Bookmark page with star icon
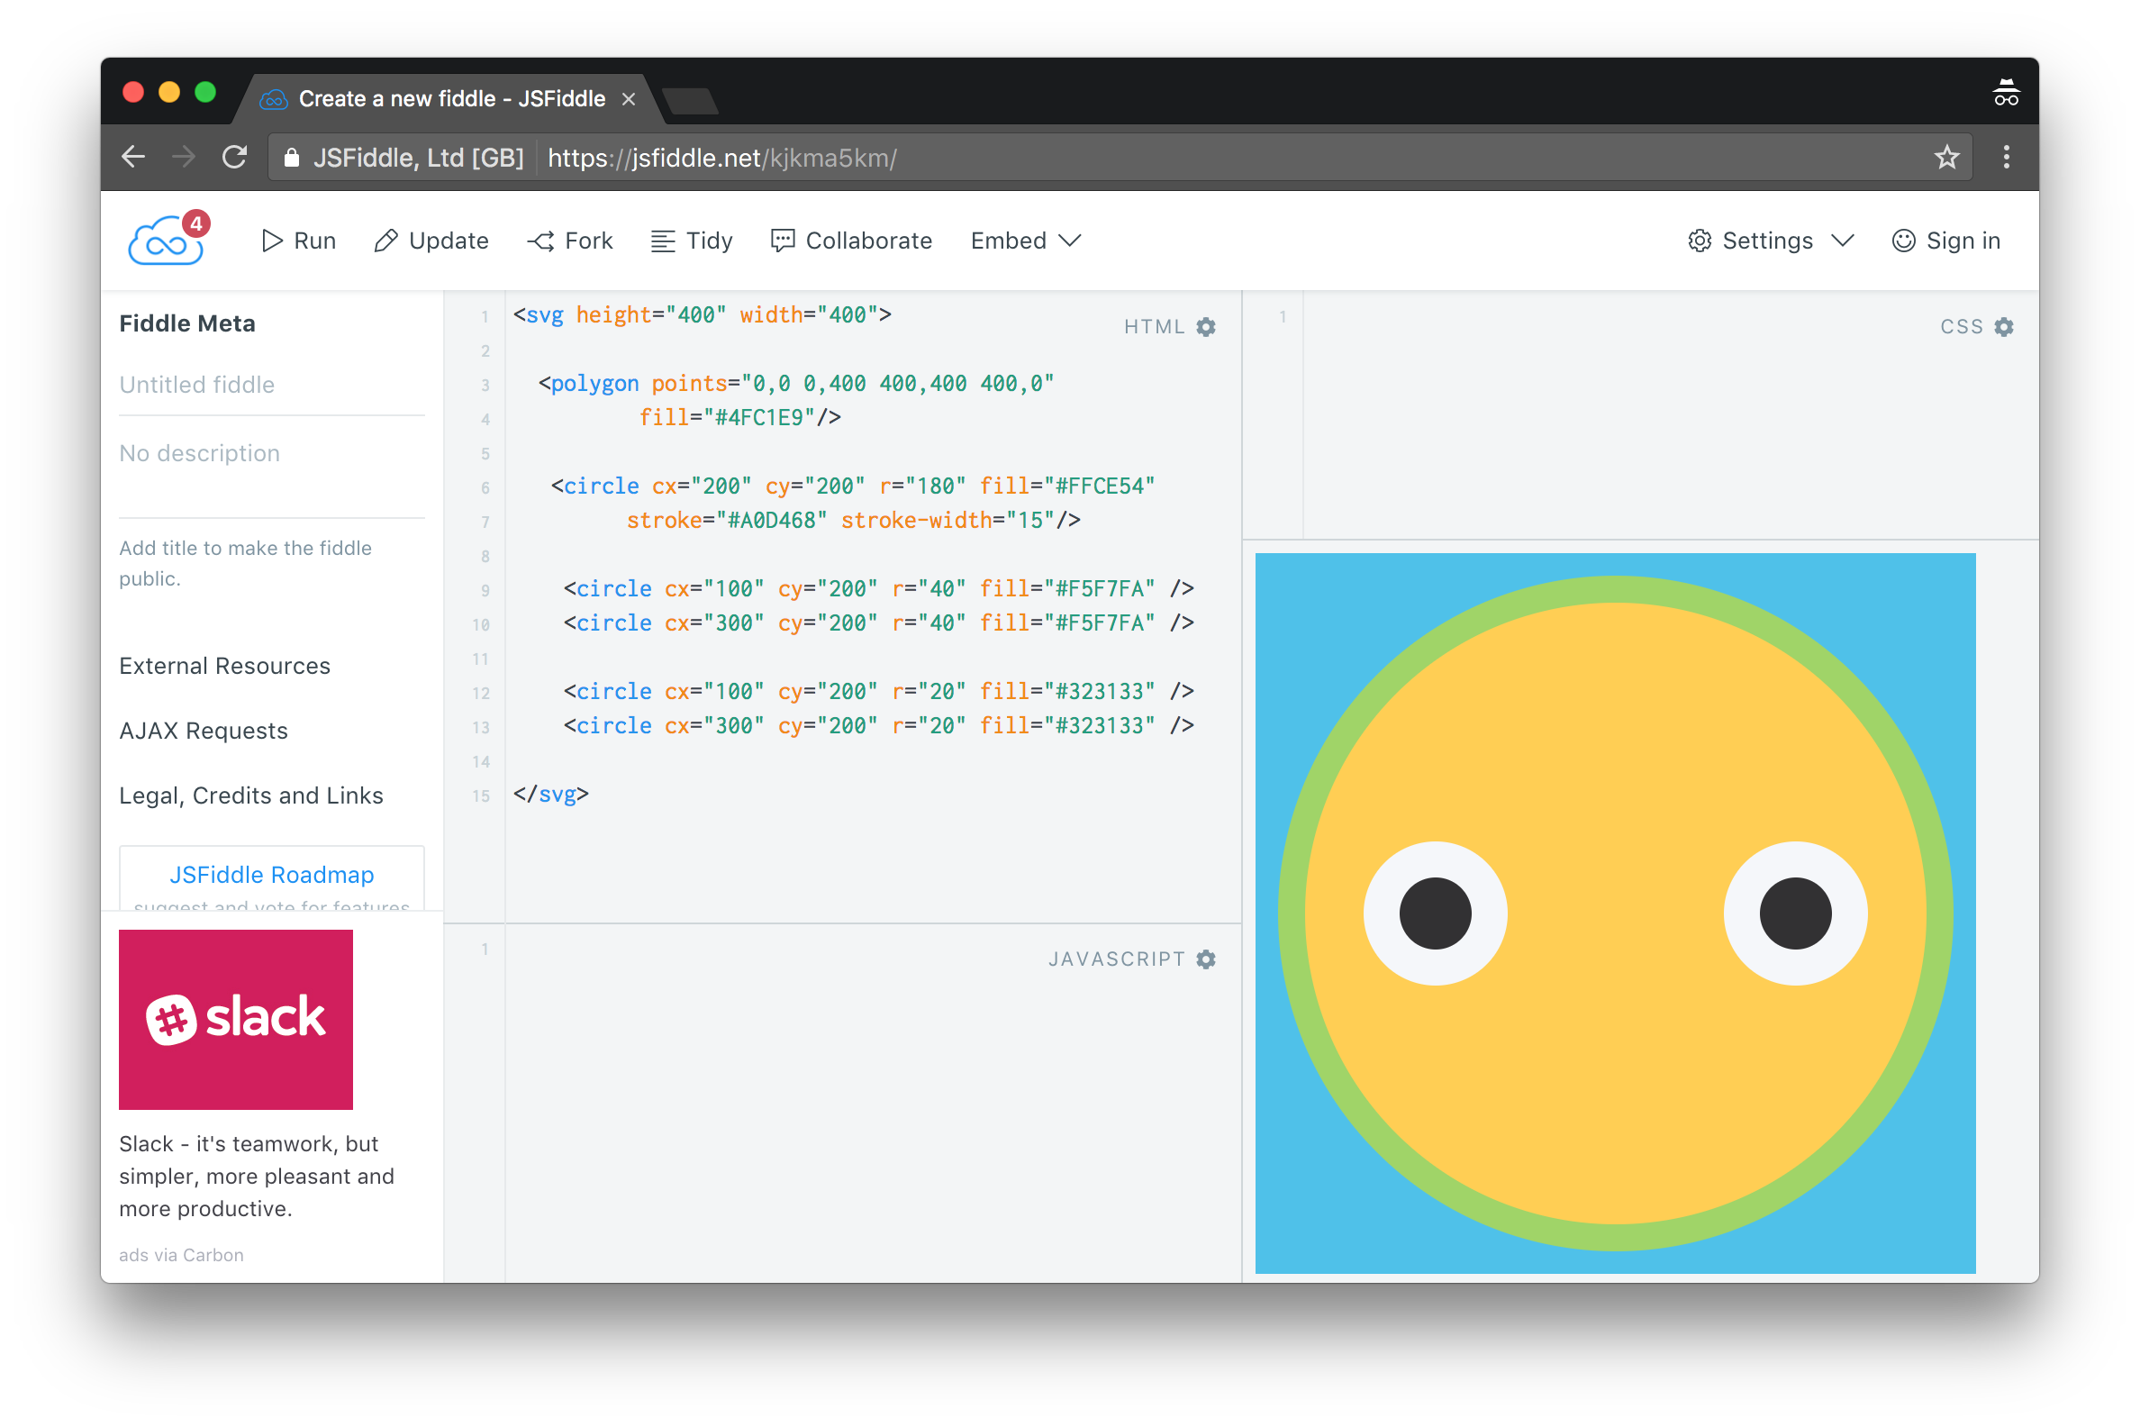Image resolution: width=2140 pixels, height=1427 pixels. 1946,158
